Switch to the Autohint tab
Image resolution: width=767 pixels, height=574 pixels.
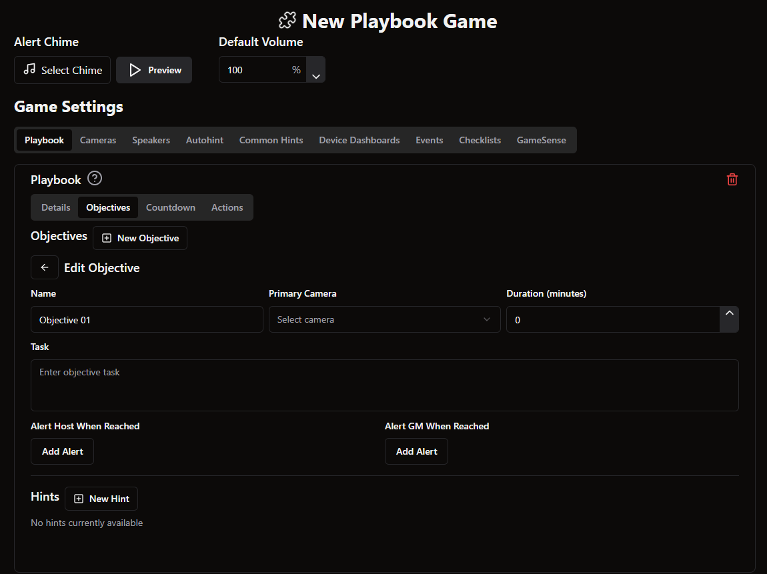click(205, 140)
